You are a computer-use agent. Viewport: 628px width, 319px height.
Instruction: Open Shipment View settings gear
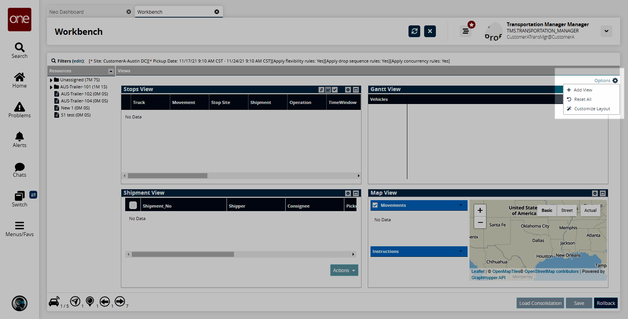click(x=348, y=193)
